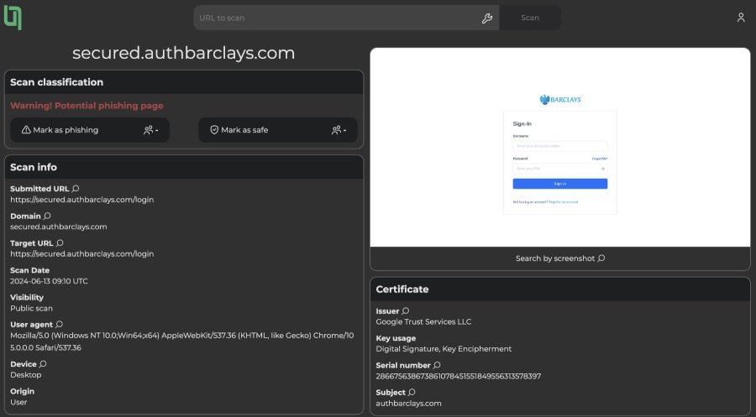Viewport: 756px width, 417px height.
Task: Select the Target URL value text
Action: (82, 253)
